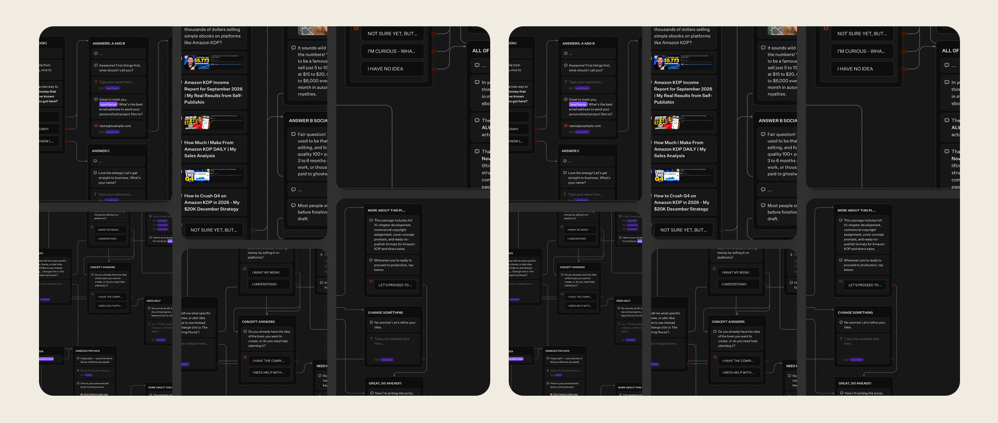
Task: Click the T icon beside 'Type your updated idea' in left collage
Action: point(371,339)
